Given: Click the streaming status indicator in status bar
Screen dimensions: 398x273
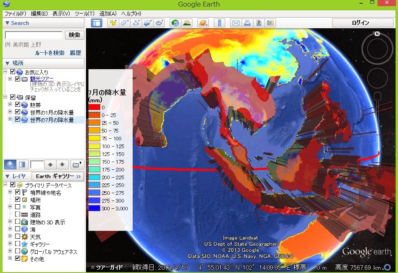Looking at the screenshot, I should coord(387,267).
